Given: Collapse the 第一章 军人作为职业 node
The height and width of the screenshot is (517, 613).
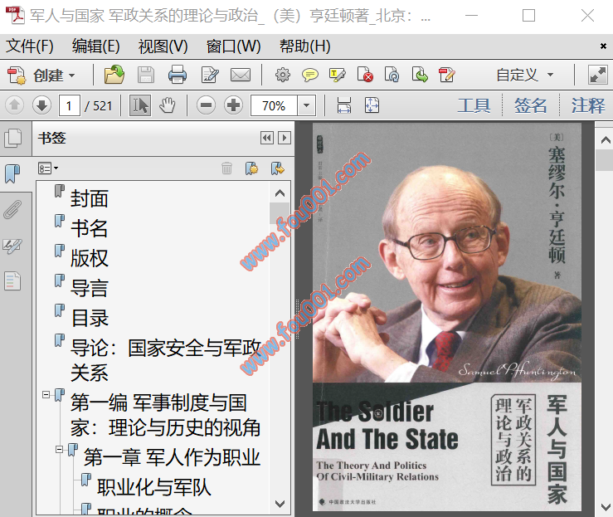Looking at the screenshot, I should point(60,449).
